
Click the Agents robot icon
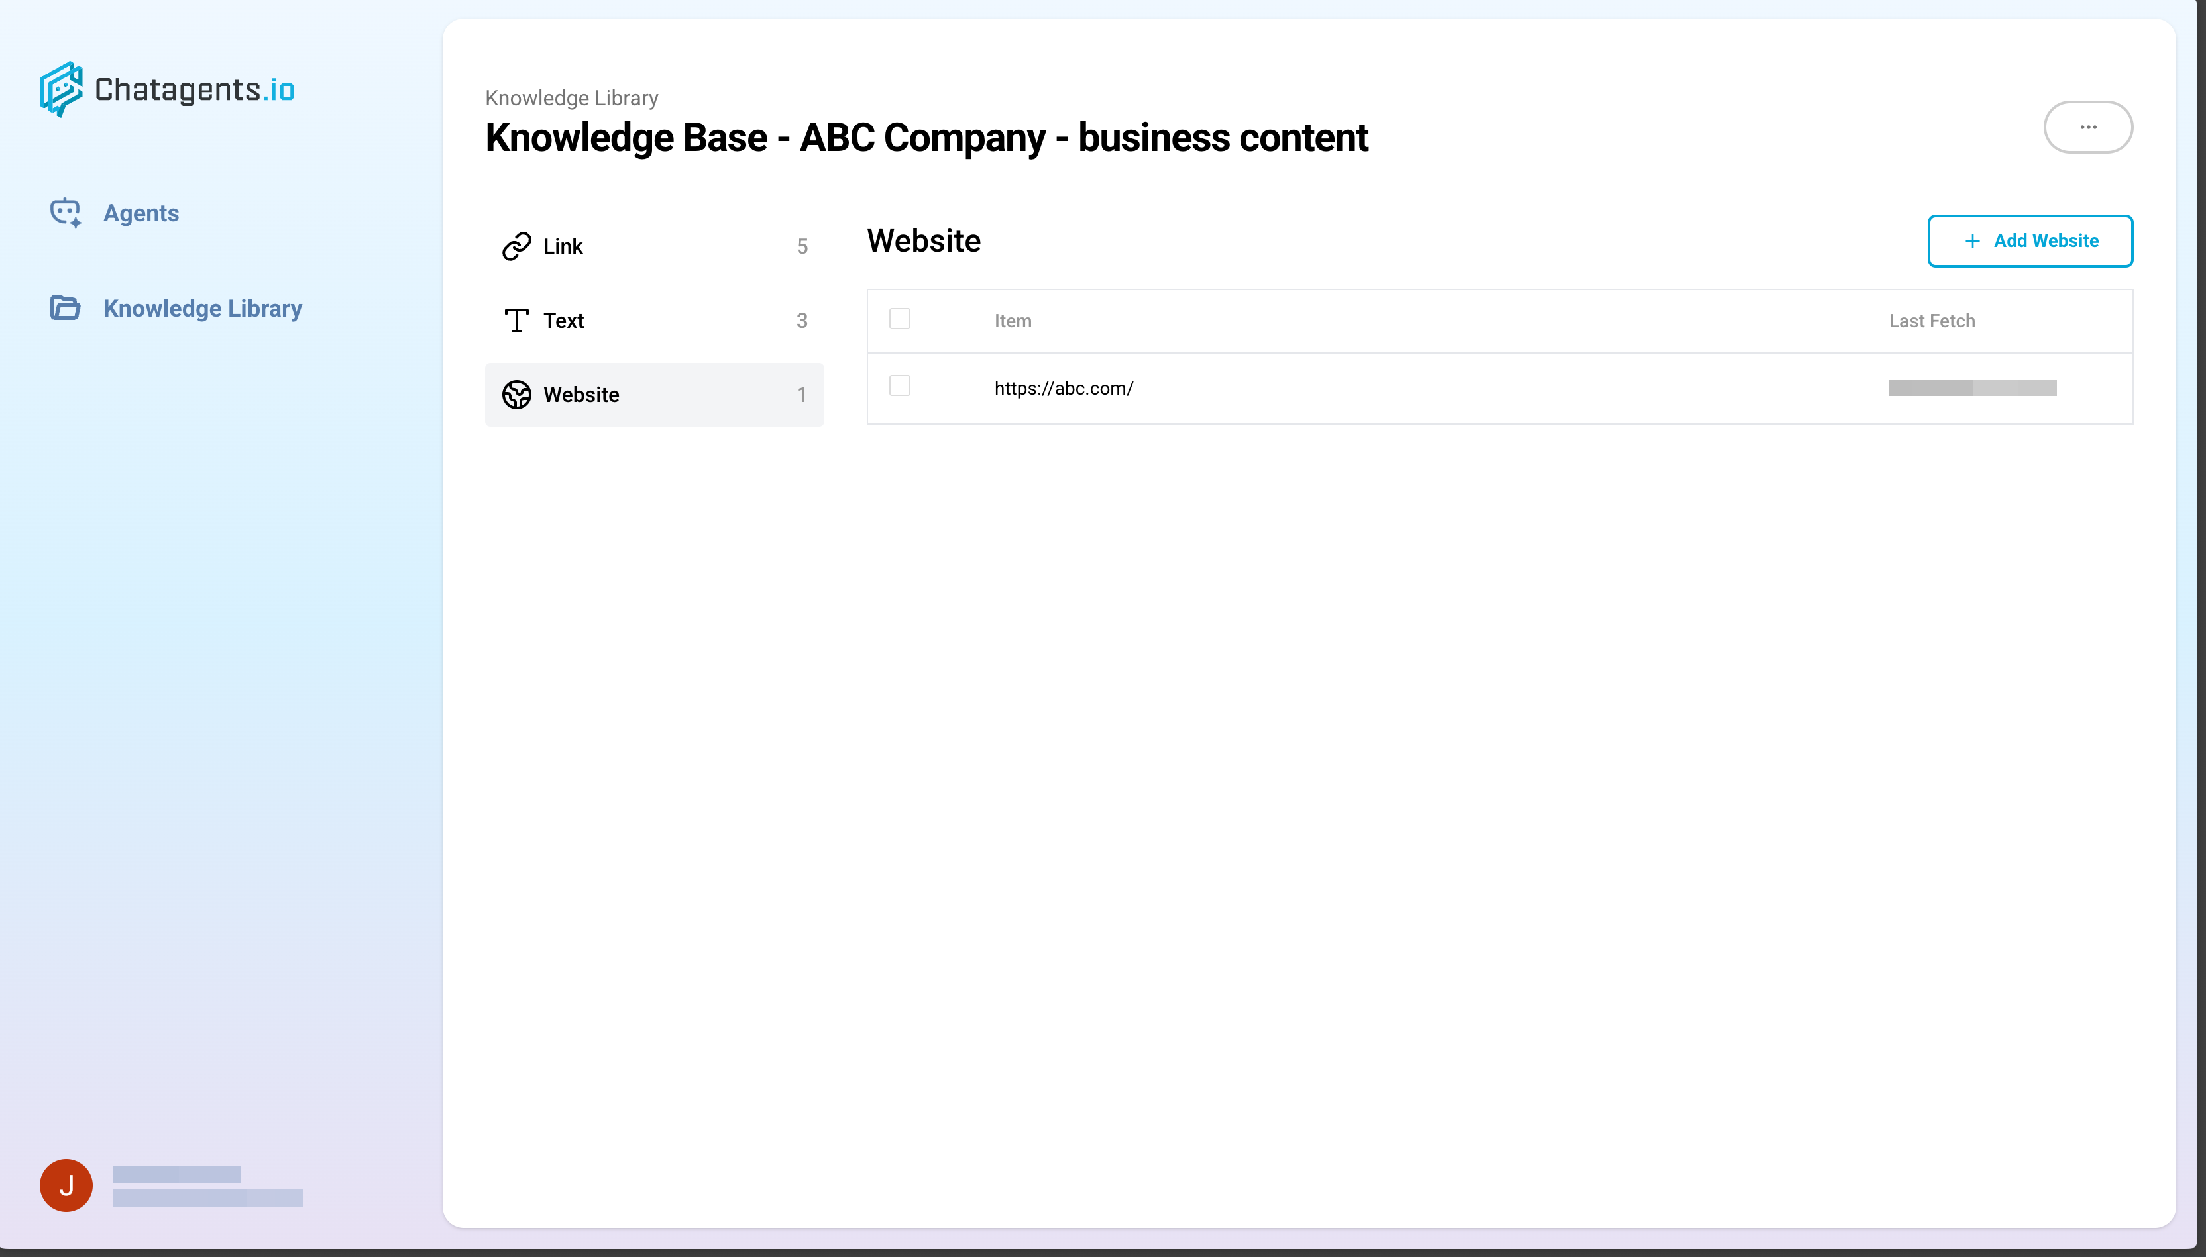(x=66, y=213)
